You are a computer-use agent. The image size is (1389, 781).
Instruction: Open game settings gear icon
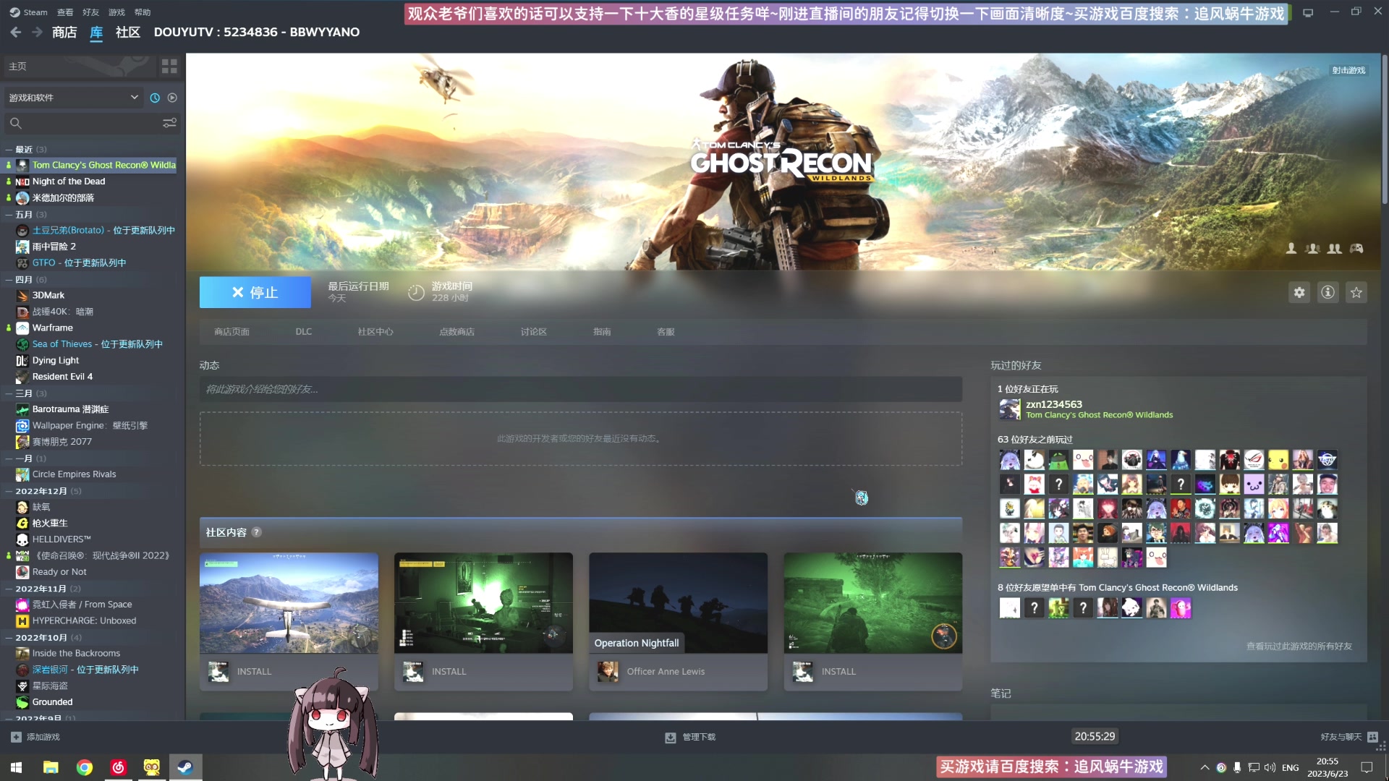pos(1299,292)
